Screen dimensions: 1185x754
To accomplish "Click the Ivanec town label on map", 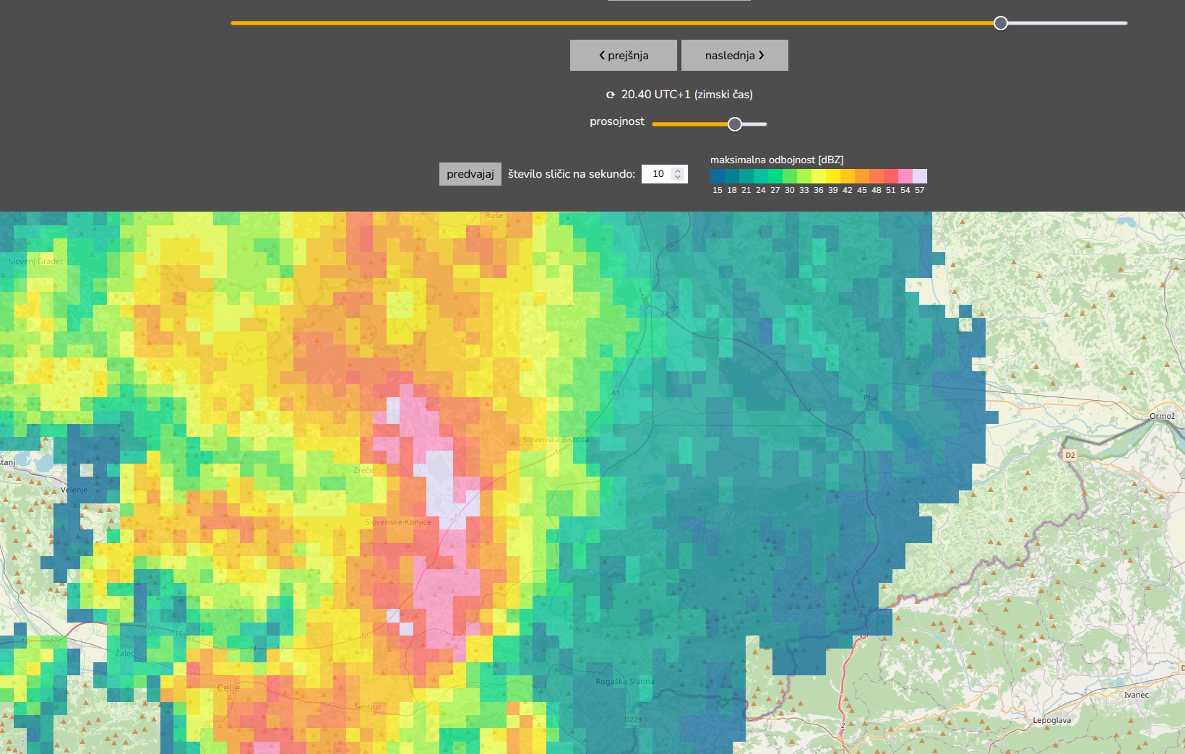I will (x=1136, y=695).
